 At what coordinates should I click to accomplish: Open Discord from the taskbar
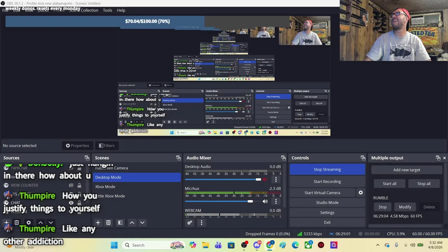pos(257,245)
